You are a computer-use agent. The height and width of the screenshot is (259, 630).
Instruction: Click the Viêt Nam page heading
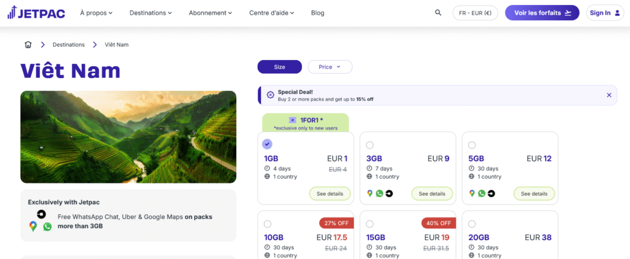[x=70, y=71]
